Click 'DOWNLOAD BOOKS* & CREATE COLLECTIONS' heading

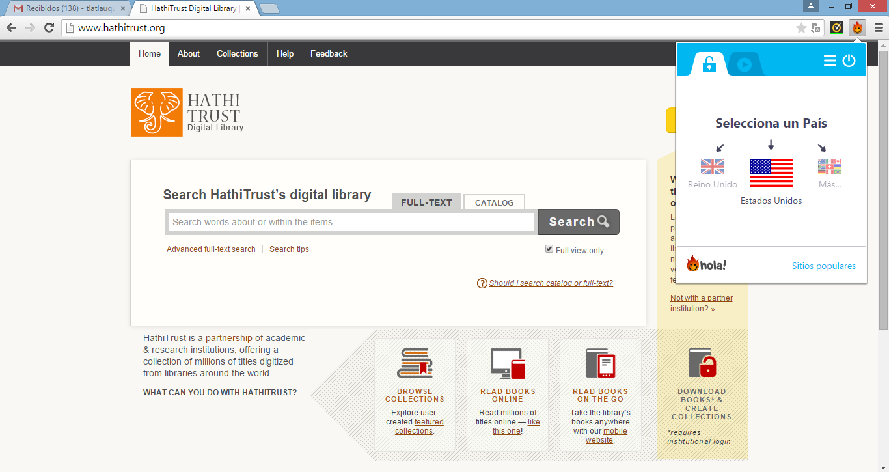[702, 404]
